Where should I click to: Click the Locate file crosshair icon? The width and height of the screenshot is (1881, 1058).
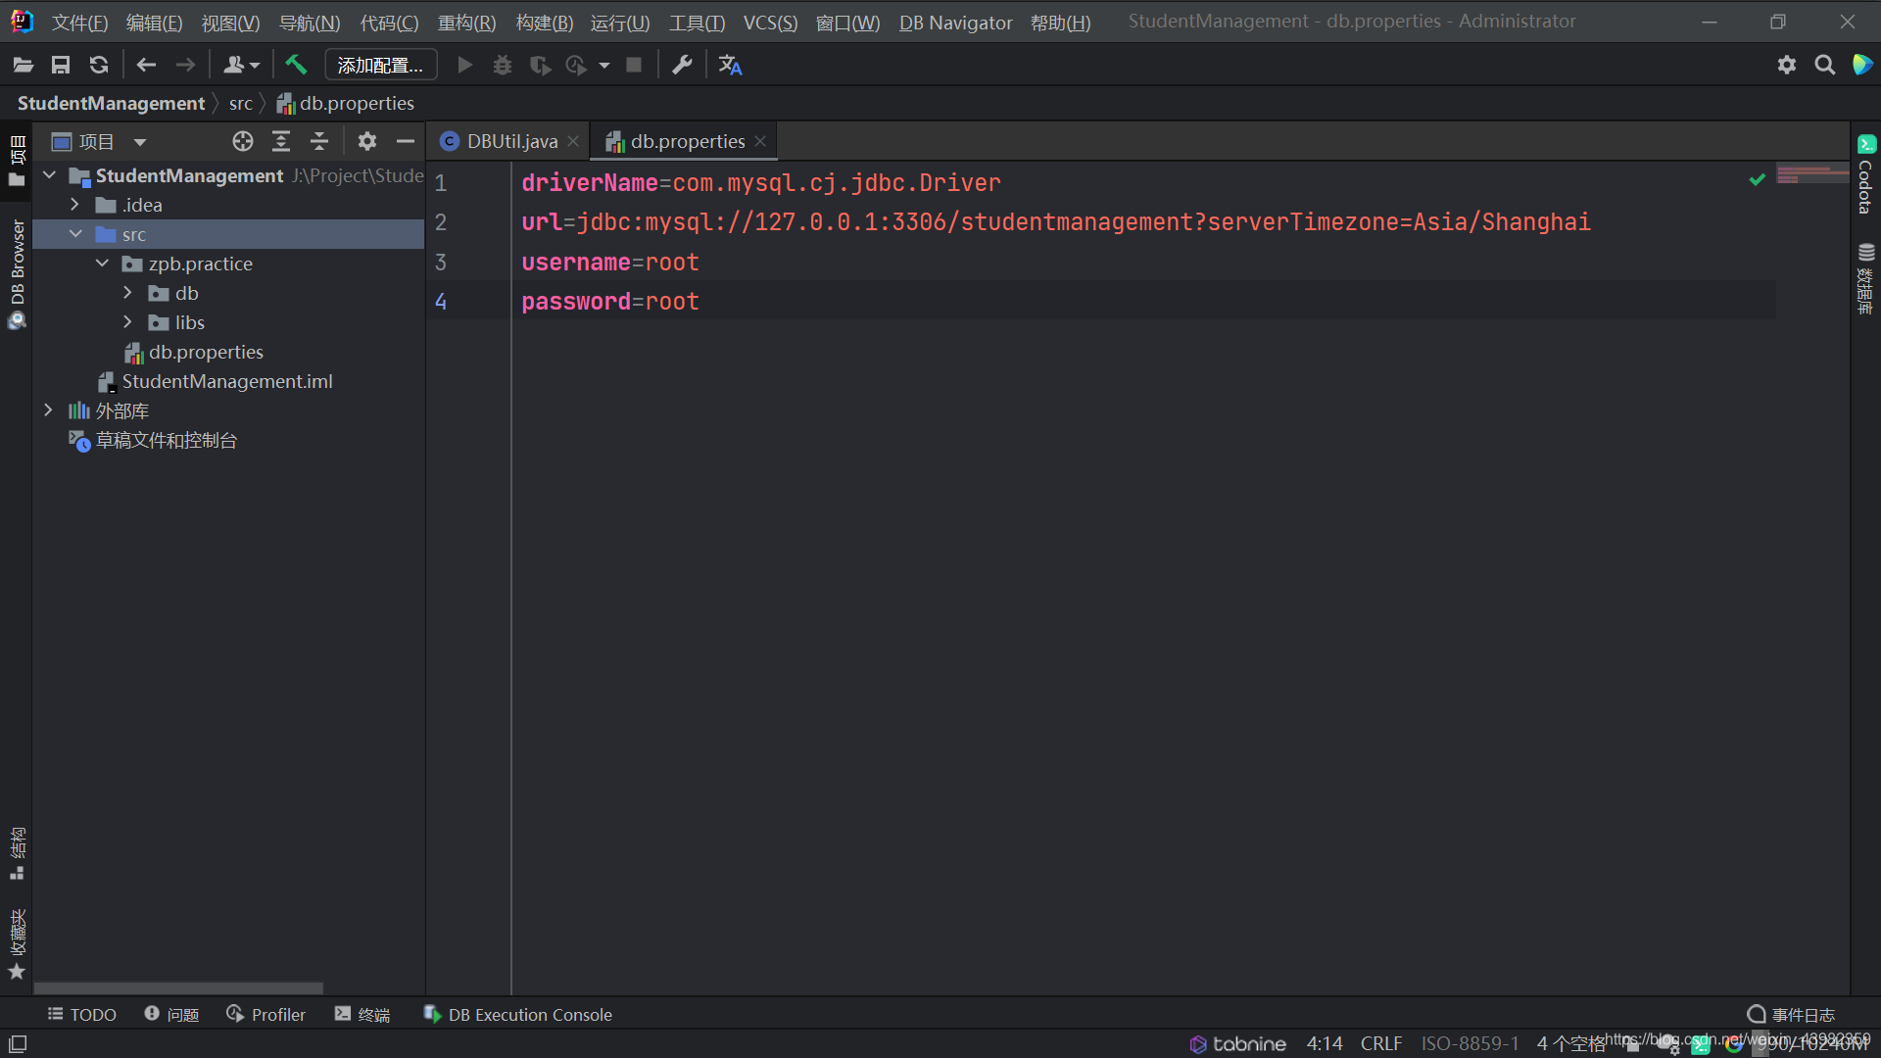243,141
